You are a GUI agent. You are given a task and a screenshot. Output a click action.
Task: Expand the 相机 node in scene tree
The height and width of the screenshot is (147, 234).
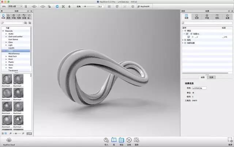[183, 40]
